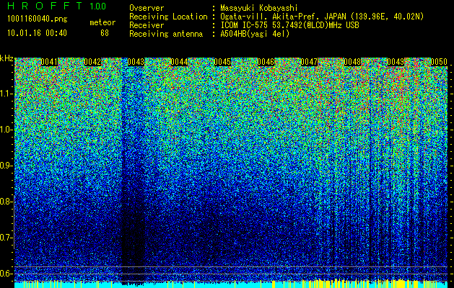Image resolution: width=454 pixels, height=288 pixels.
Task: Click the 0045 time marker
Action: (x=222, y=62)
